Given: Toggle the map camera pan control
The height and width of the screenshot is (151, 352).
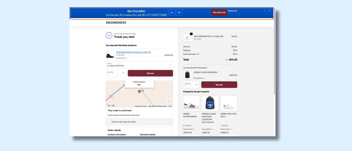Looking at the screenshot, I should (169, 101).
